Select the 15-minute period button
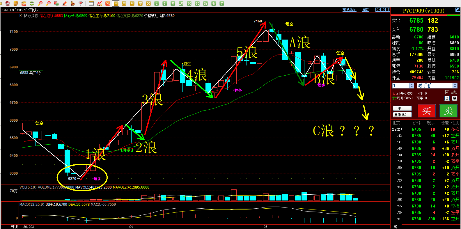Image resolution: width=461 pixels, height=229 pixels. [181, 3]
